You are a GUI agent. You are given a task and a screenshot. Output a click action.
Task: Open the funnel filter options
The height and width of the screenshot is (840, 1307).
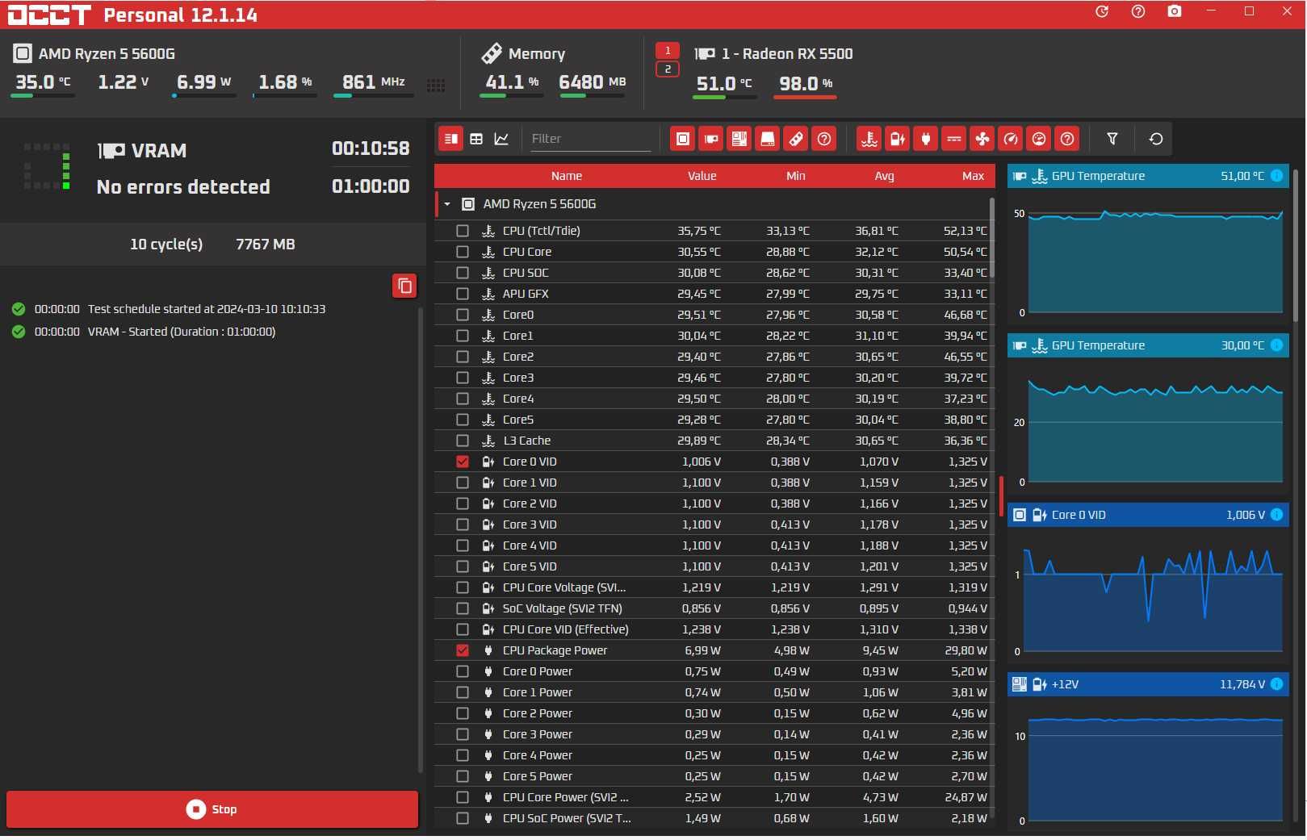(1112, 139)
